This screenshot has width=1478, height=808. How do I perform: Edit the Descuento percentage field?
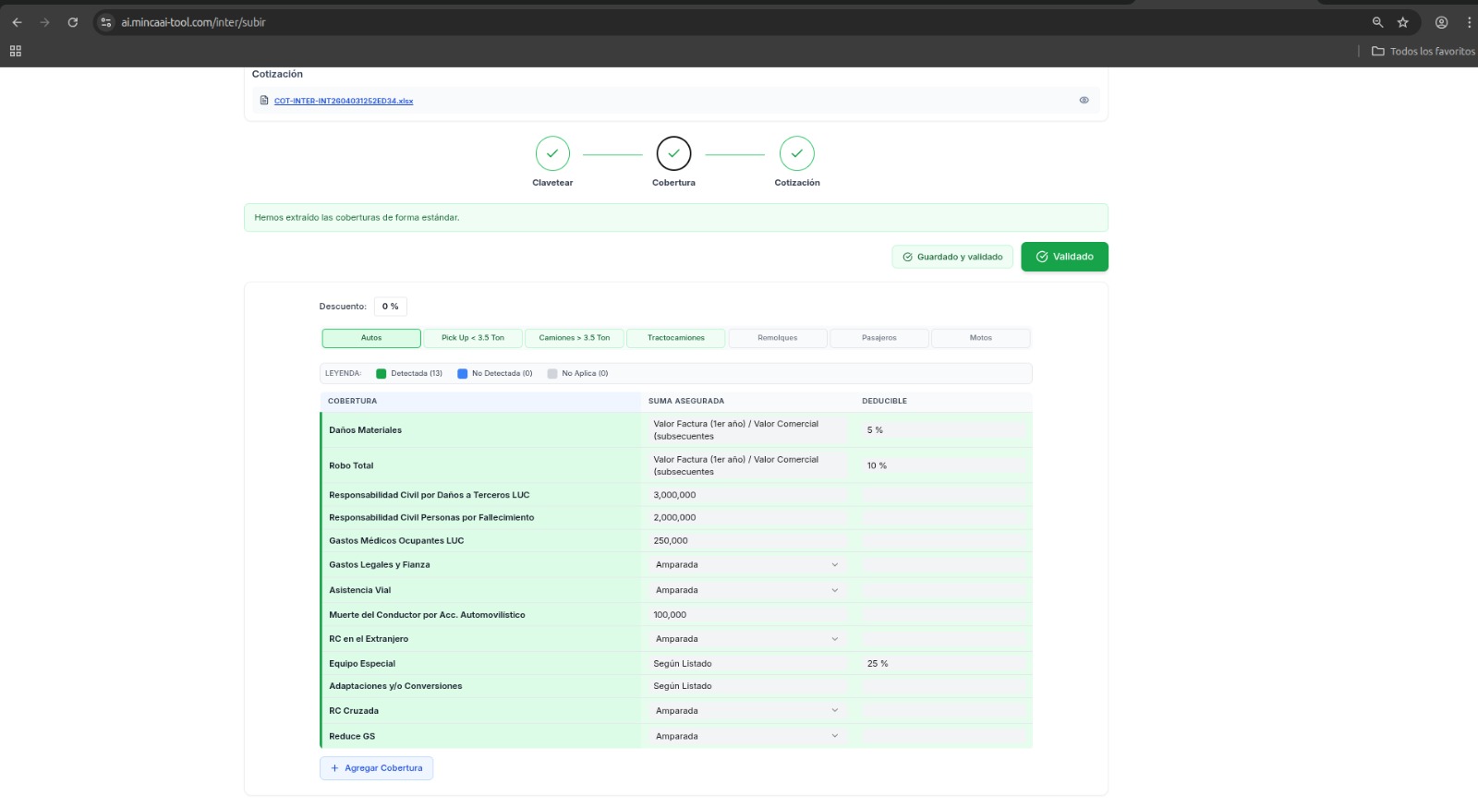click(x=391, y=307)
